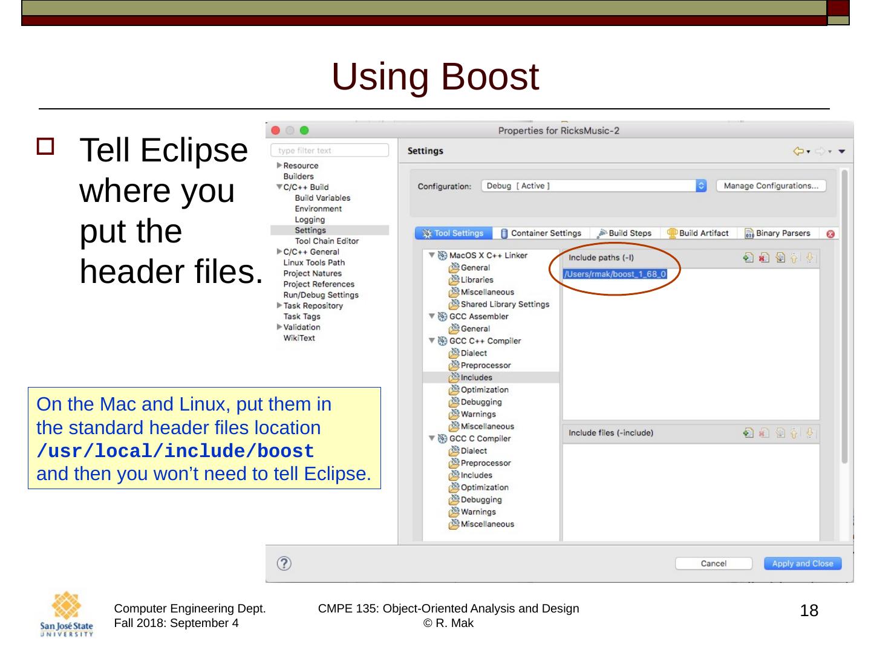Click the Delete icon for Include paths
Viewport: 871px width, 653px height.
pyautogui.click(x=764, y=258)
